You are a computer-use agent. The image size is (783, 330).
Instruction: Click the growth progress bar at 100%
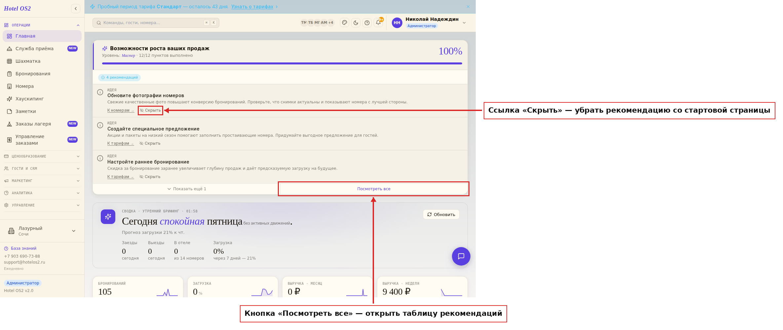tap(282, 63)
